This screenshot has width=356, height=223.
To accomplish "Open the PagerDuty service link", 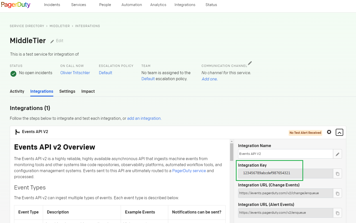I will [189, 171].
